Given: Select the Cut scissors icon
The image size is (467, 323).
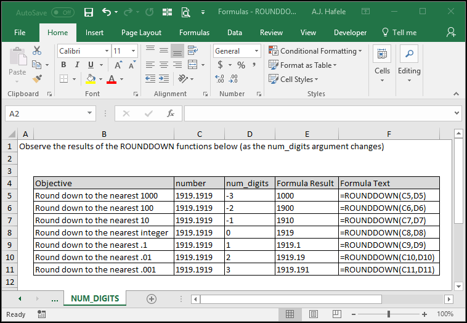Looking at the screenshot, I should (x=37, y=51).
